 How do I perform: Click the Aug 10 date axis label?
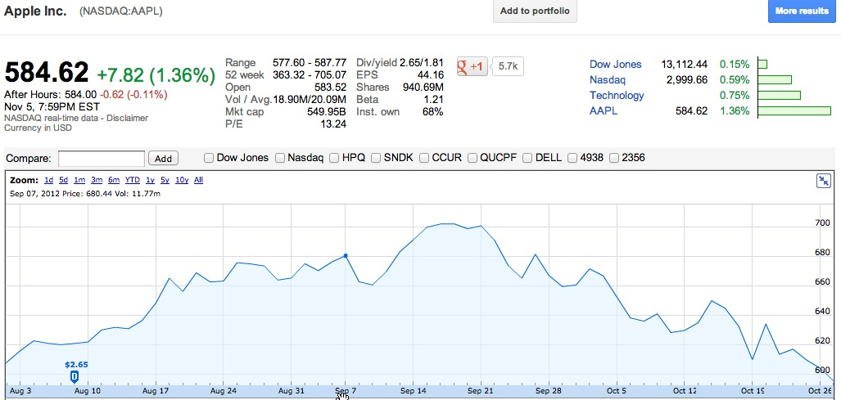pyautogui.click(x=88, y=391)
